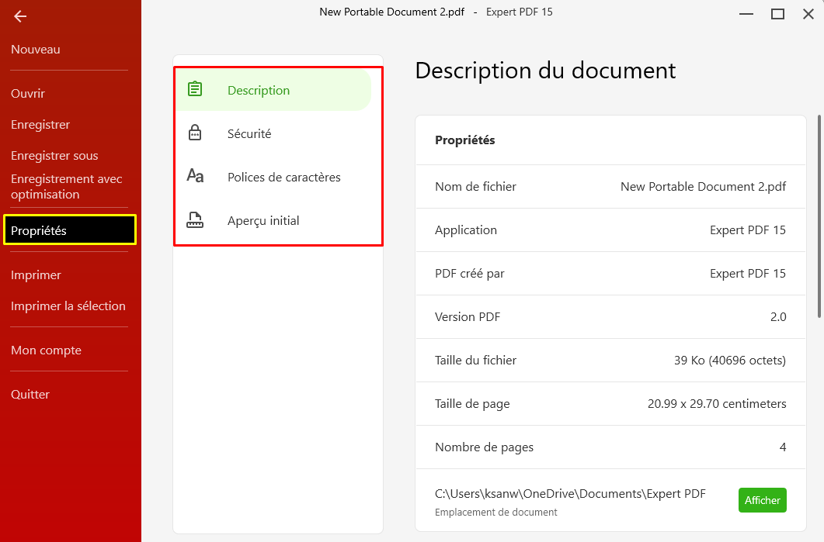
Task: Click Enregistrer menu entry
Action: tap(40, 124)
